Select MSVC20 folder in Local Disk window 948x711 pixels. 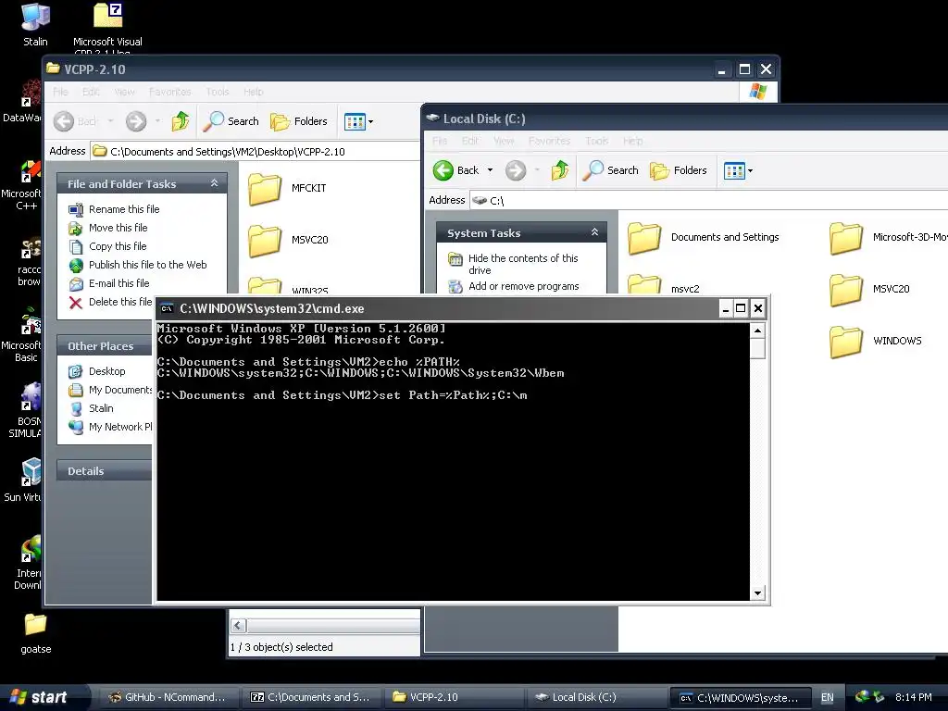[x=869, y=289]
